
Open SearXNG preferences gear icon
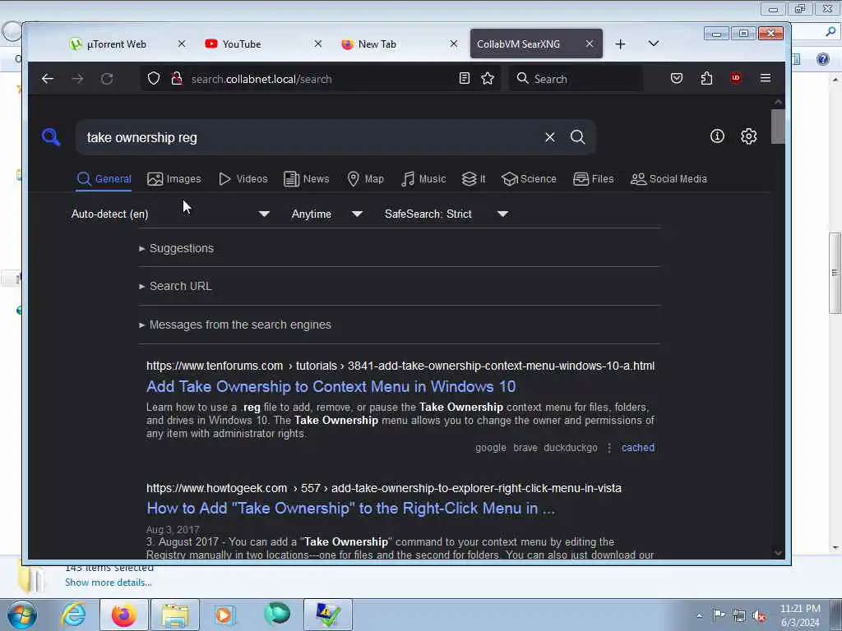pyautogui.click(x=748, y=136)
